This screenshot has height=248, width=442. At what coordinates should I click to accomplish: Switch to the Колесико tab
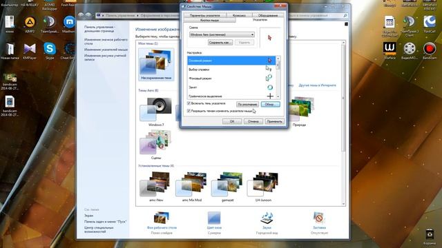pos(239,15)
